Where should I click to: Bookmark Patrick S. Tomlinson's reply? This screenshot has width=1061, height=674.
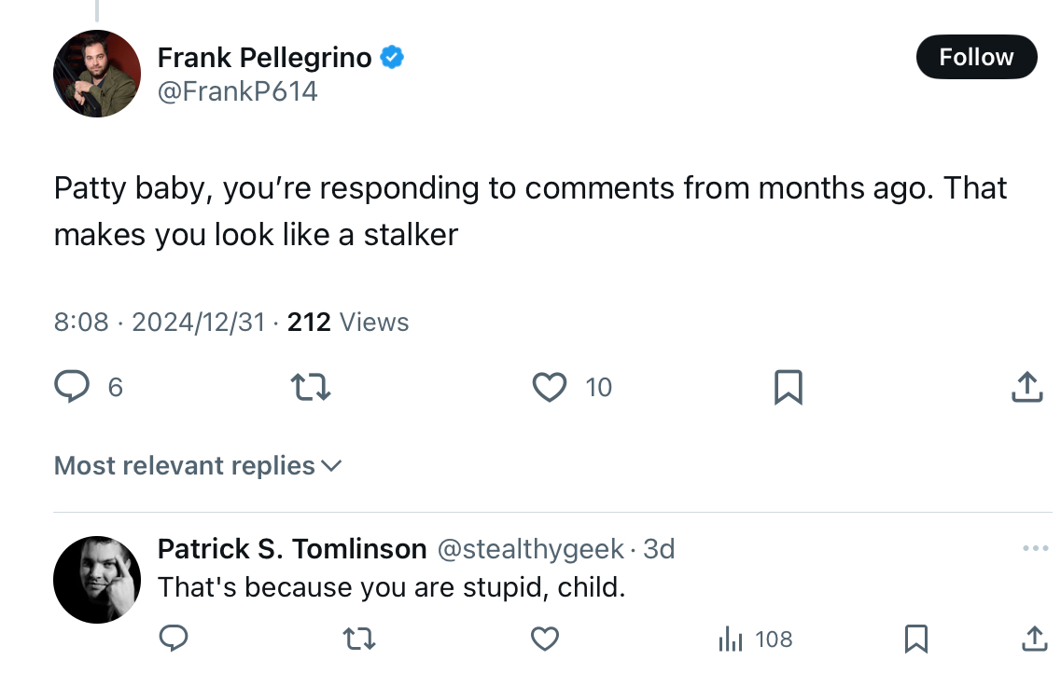pos(916,639)
